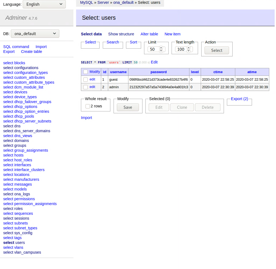Open select dhcp_pools table
The width and height of the screenshot is (276, 269).
(x=19, y=117)
